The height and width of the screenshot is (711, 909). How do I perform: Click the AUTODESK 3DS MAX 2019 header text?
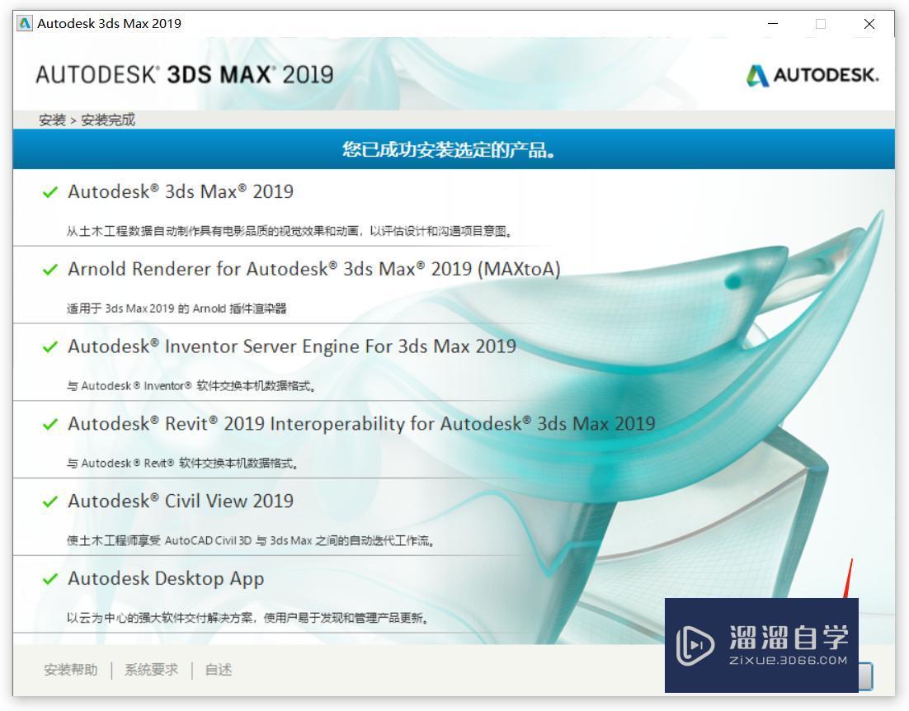click(186, 74)
